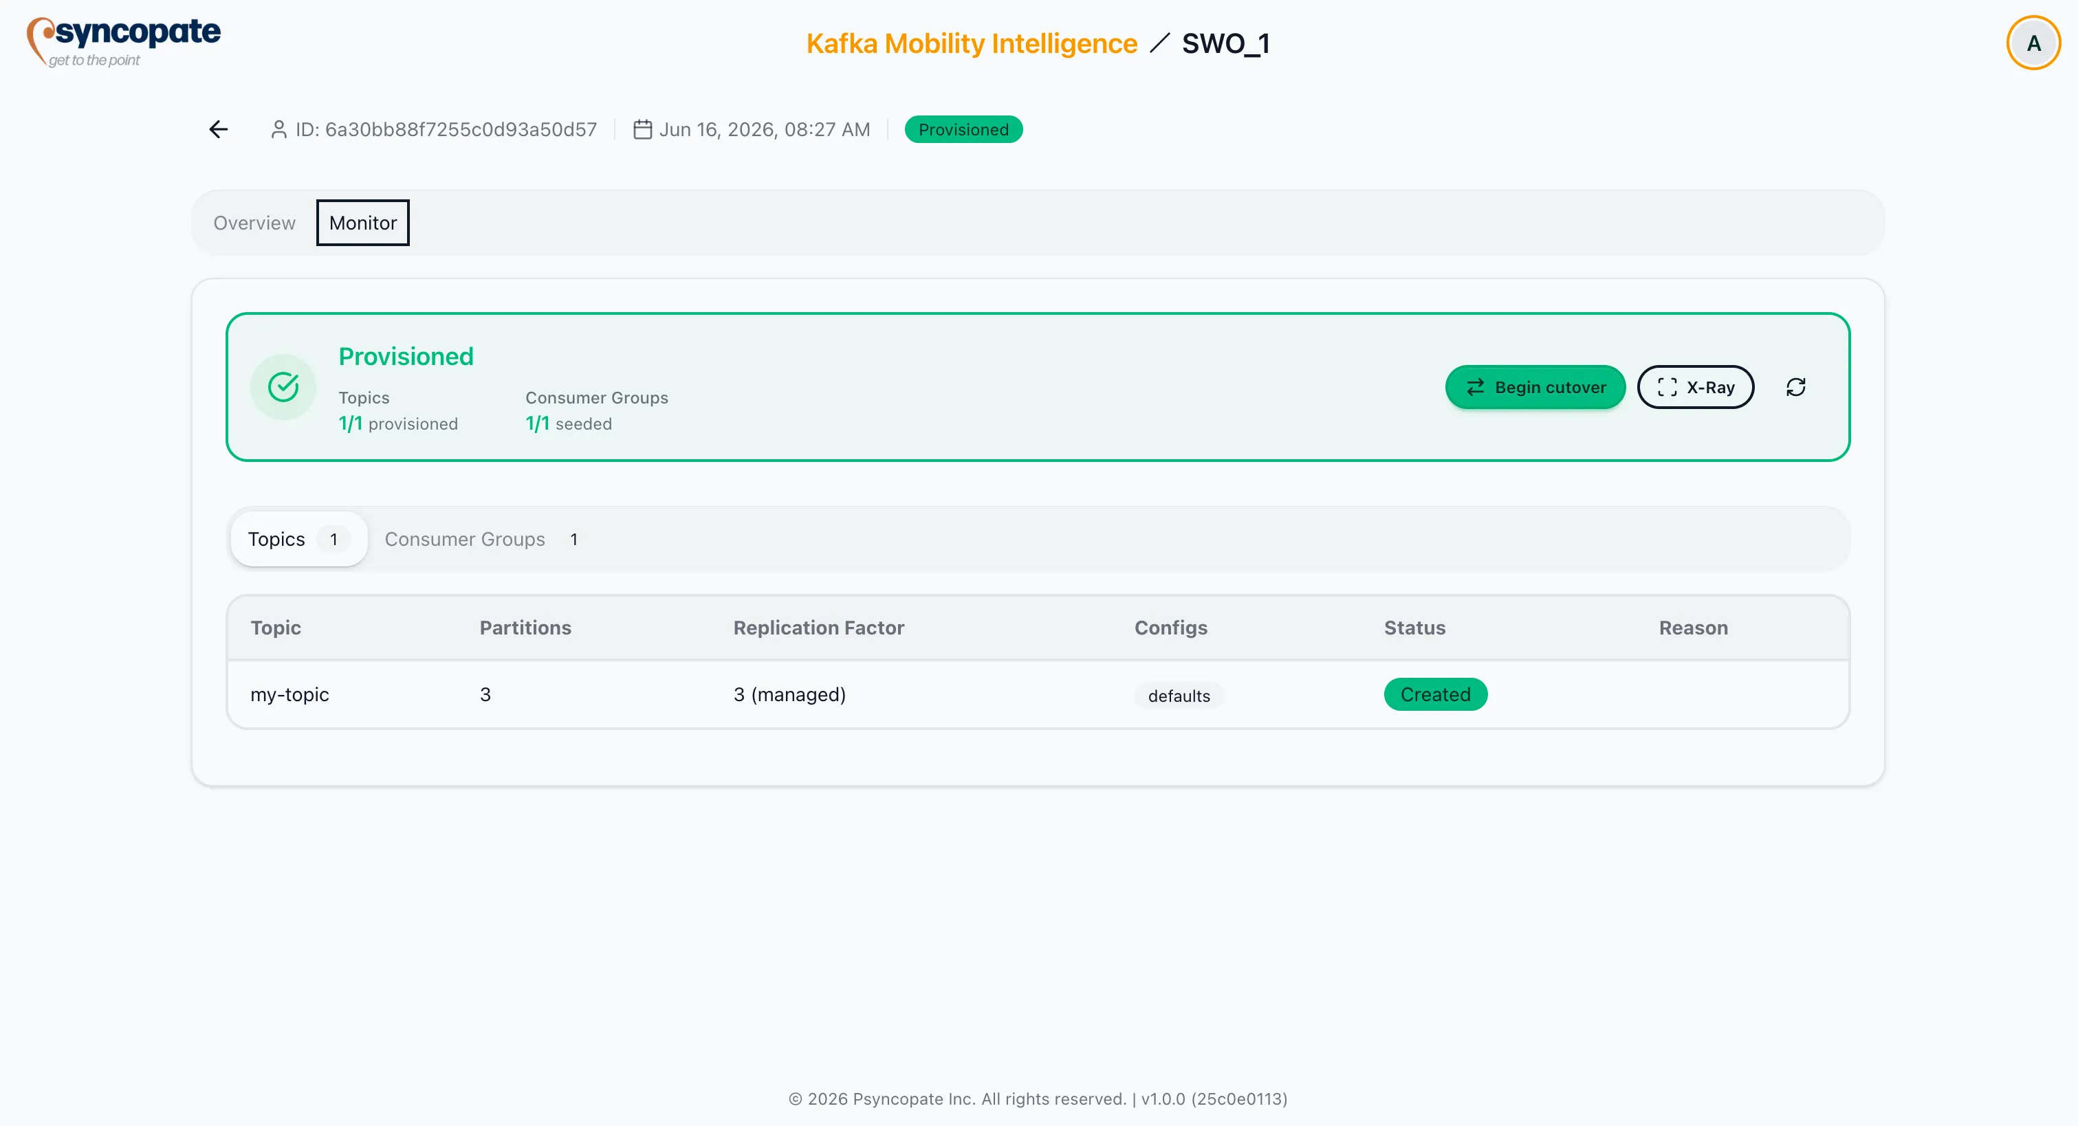Image resolution: width=2078 pixels, height=1126 pixels.
Task: Click the date Jun 16, 2026, 08:27 AM
Action: (764, 129)
